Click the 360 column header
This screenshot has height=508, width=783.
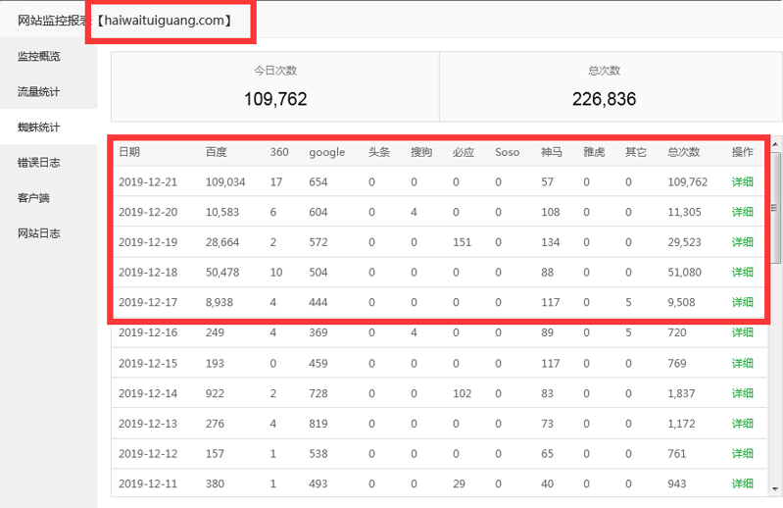279,152
